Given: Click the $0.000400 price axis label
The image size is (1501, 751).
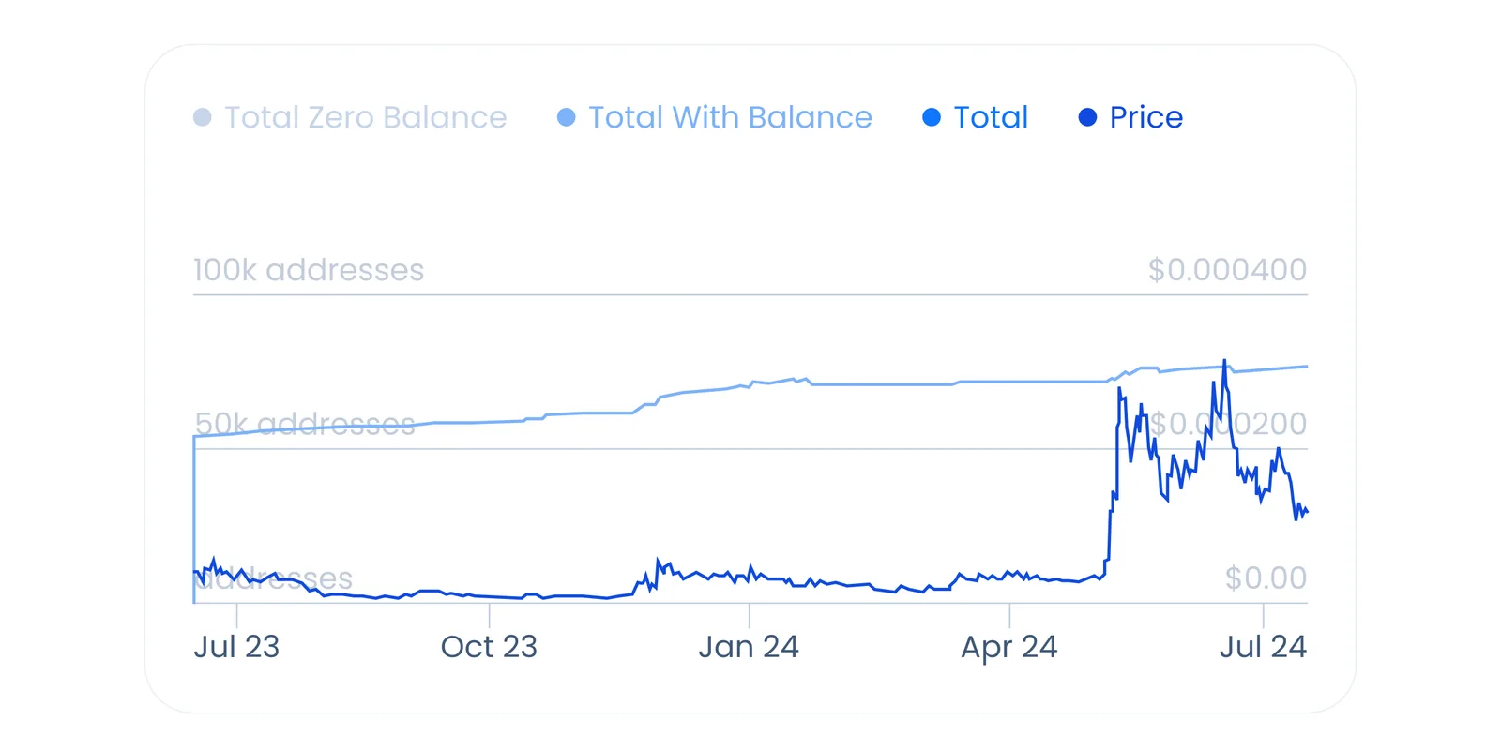Looking at the screenshot, I should (x=1228, y=270).
